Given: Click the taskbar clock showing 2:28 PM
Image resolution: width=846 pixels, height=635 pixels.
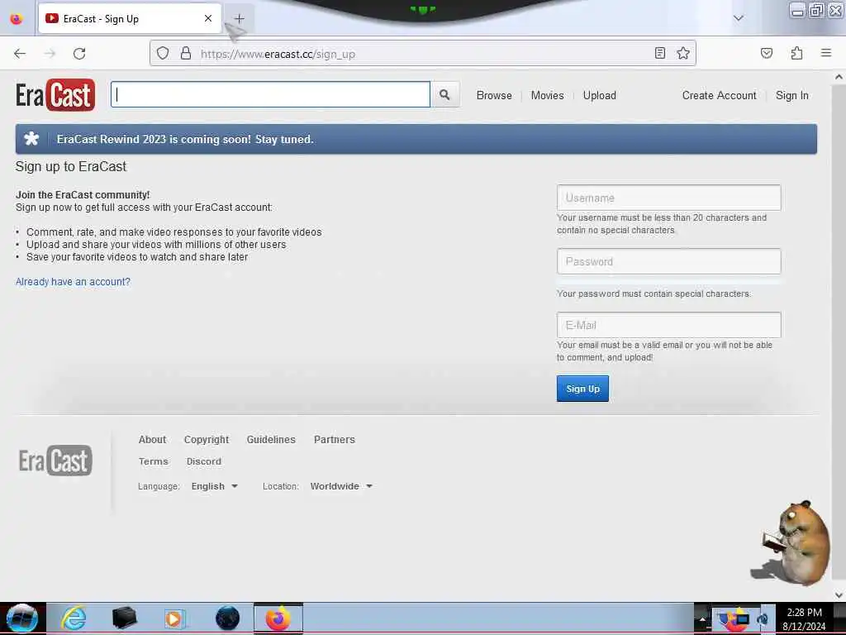Looking at the screenshot, I should 804,618.
